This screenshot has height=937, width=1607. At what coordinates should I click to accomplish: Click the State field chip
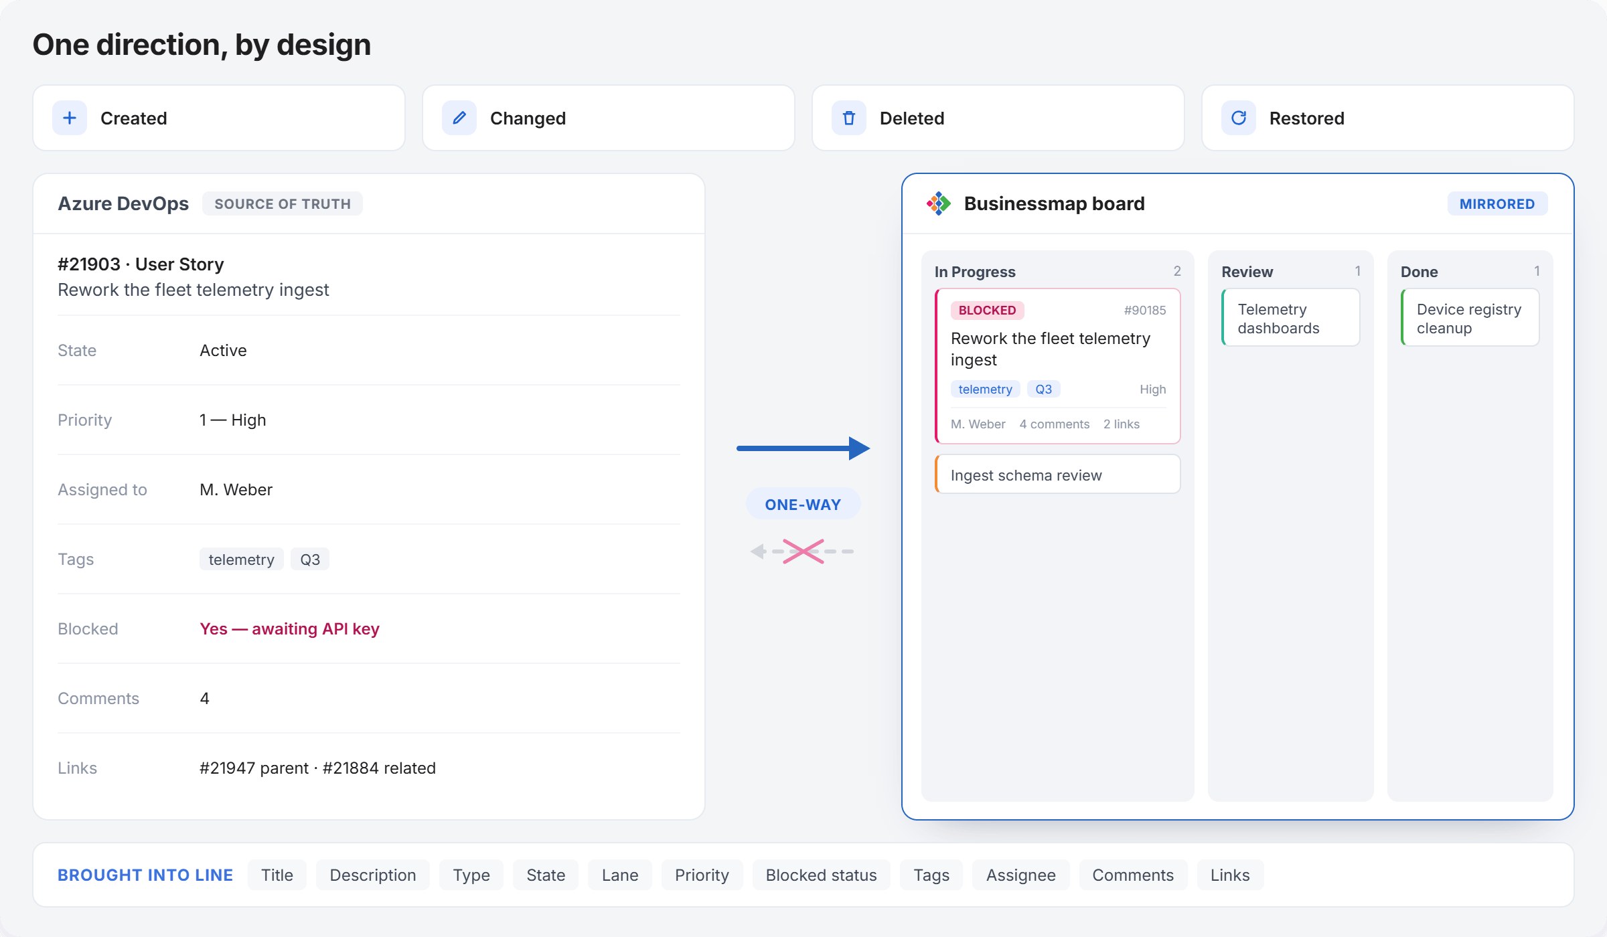pos(546,875)
